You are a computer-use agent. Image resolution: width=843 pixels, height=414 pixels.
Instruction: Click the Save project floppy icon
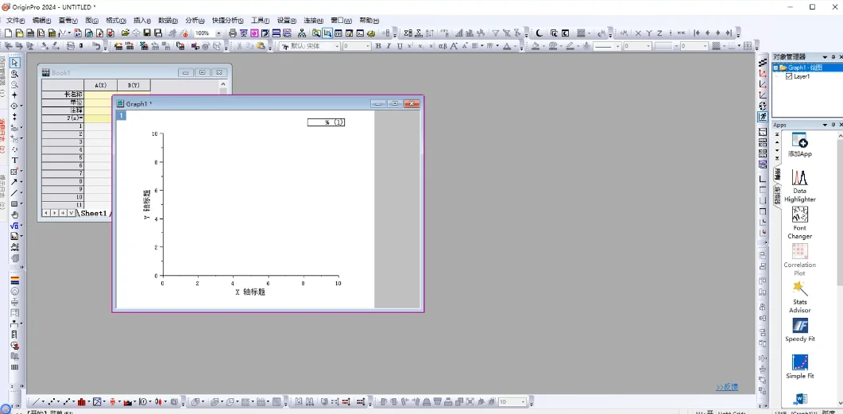click(x=147, y=33)
